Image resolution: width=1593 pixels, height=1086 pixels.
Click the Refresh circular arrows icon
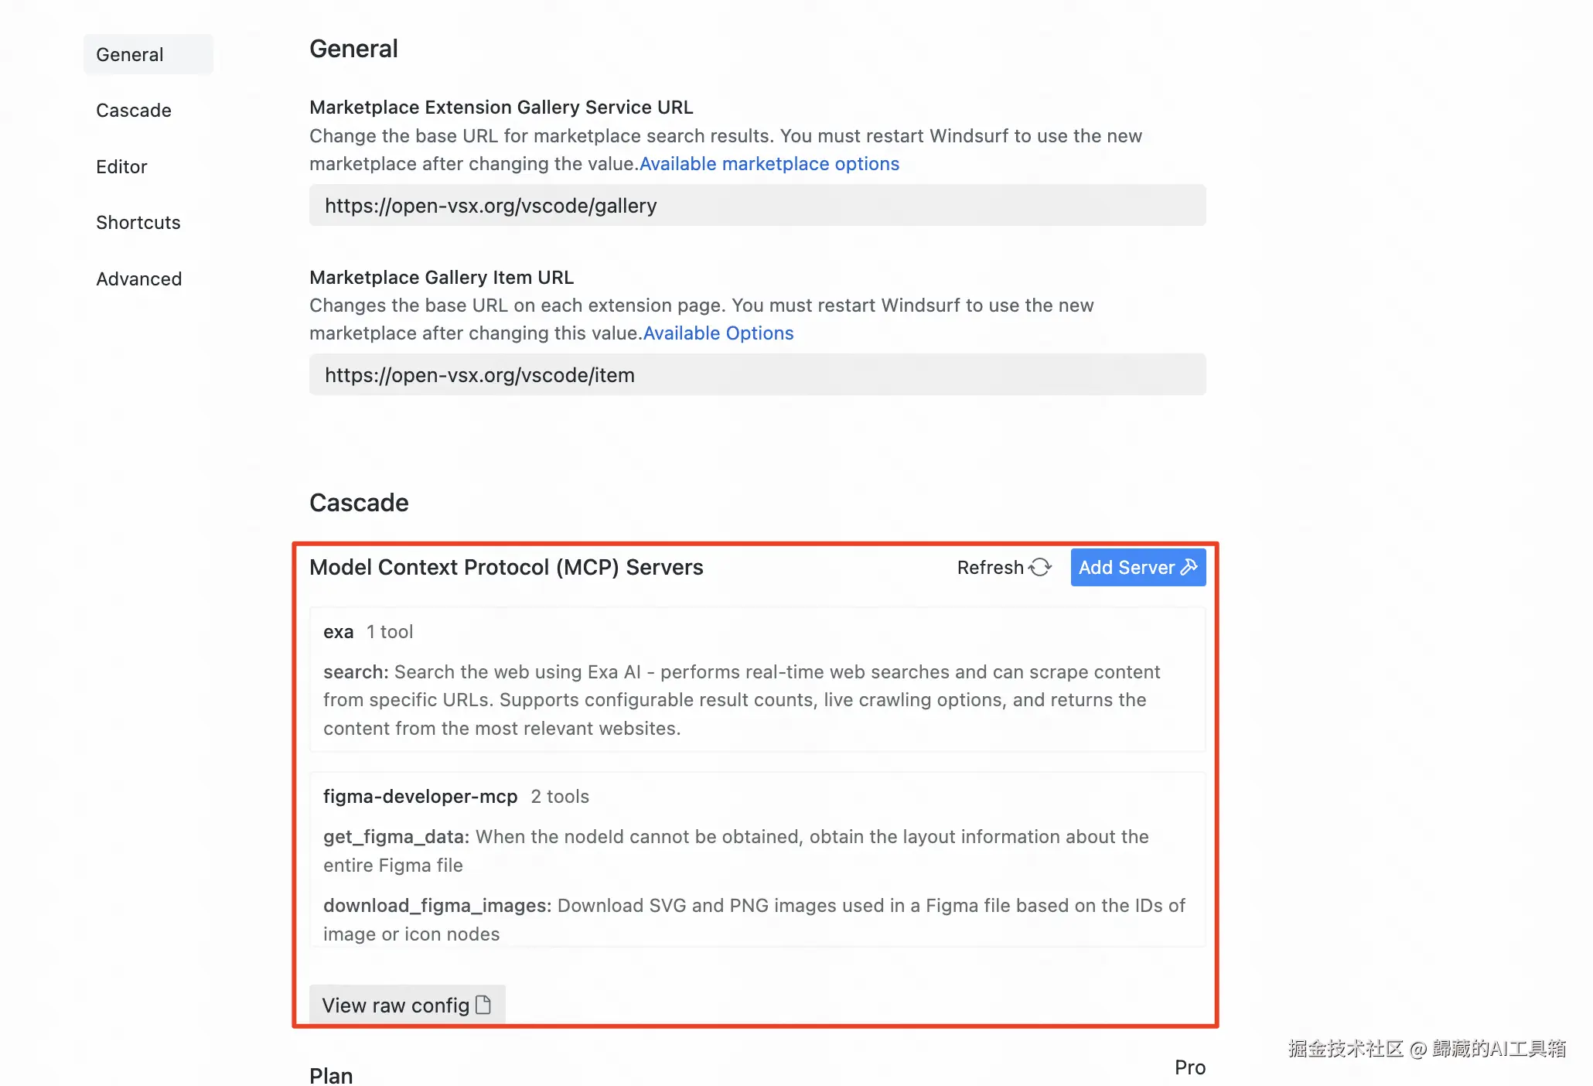pyautogui.click(x=1040, y=568)
